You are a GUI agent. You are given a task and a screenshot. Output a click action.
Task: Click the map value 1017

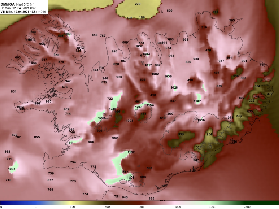click(x=148, y=65)
